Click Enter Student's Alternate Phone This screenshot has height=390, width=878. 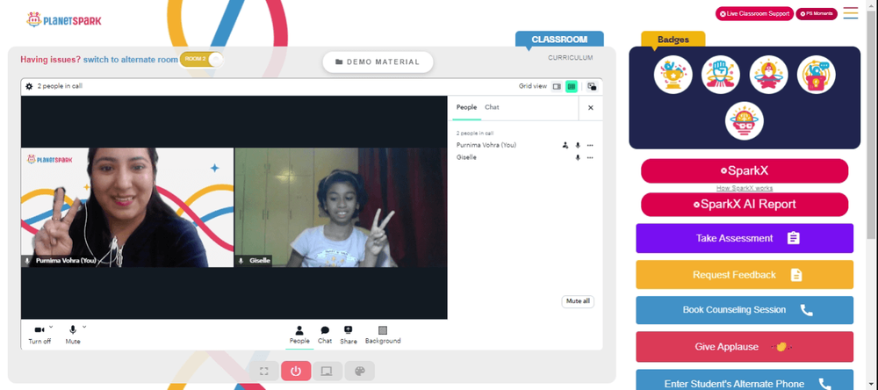745,380
